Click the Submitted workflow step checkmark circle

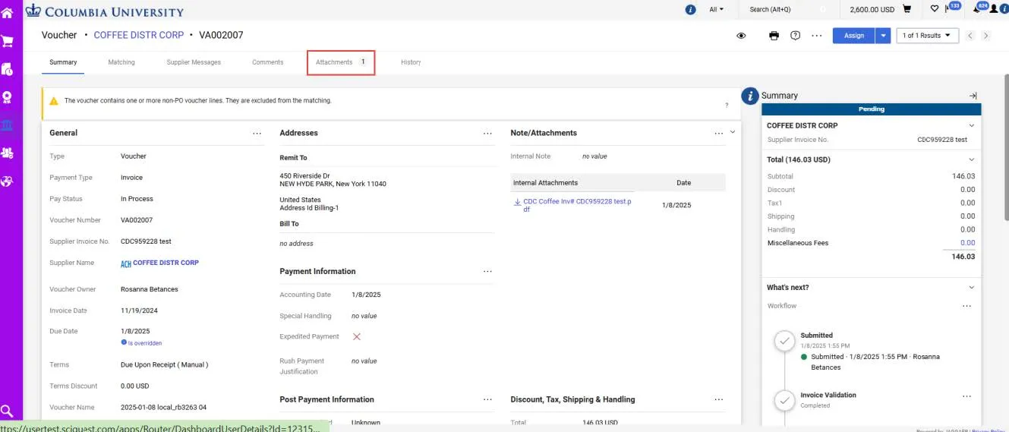point(784,342)
